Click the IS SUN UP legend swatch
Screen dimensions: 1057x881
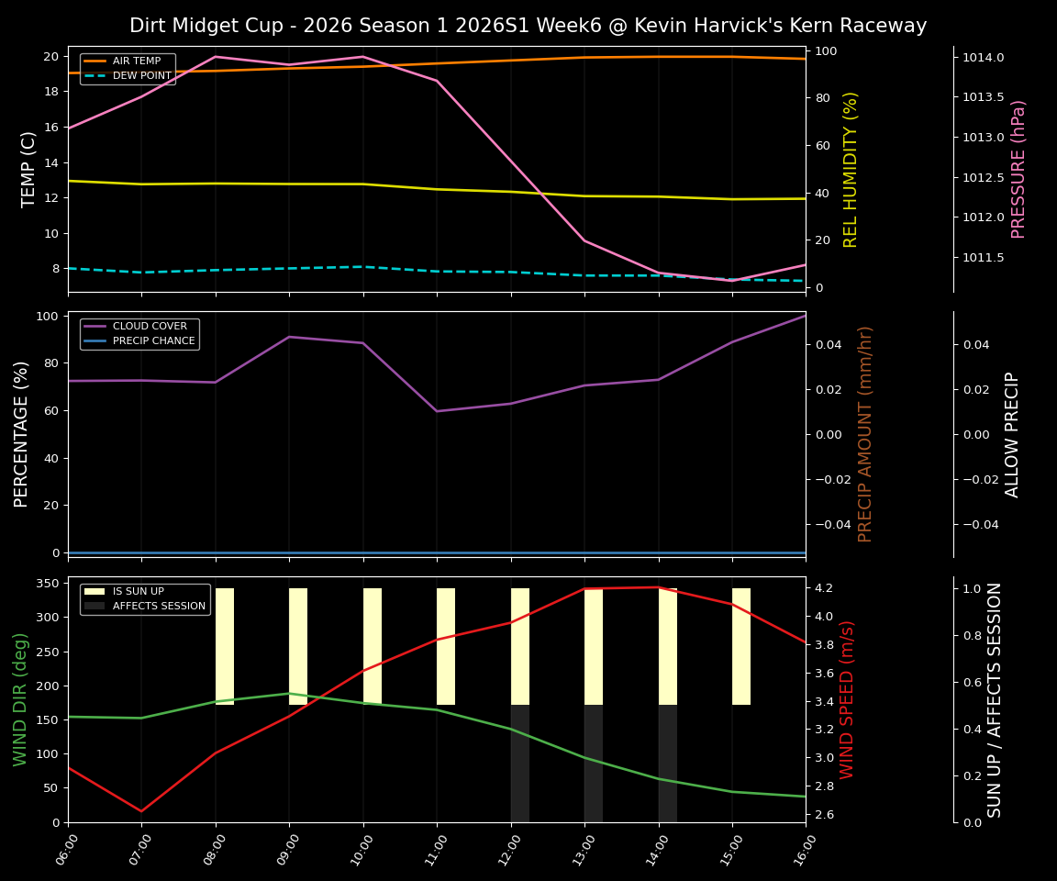95,591
